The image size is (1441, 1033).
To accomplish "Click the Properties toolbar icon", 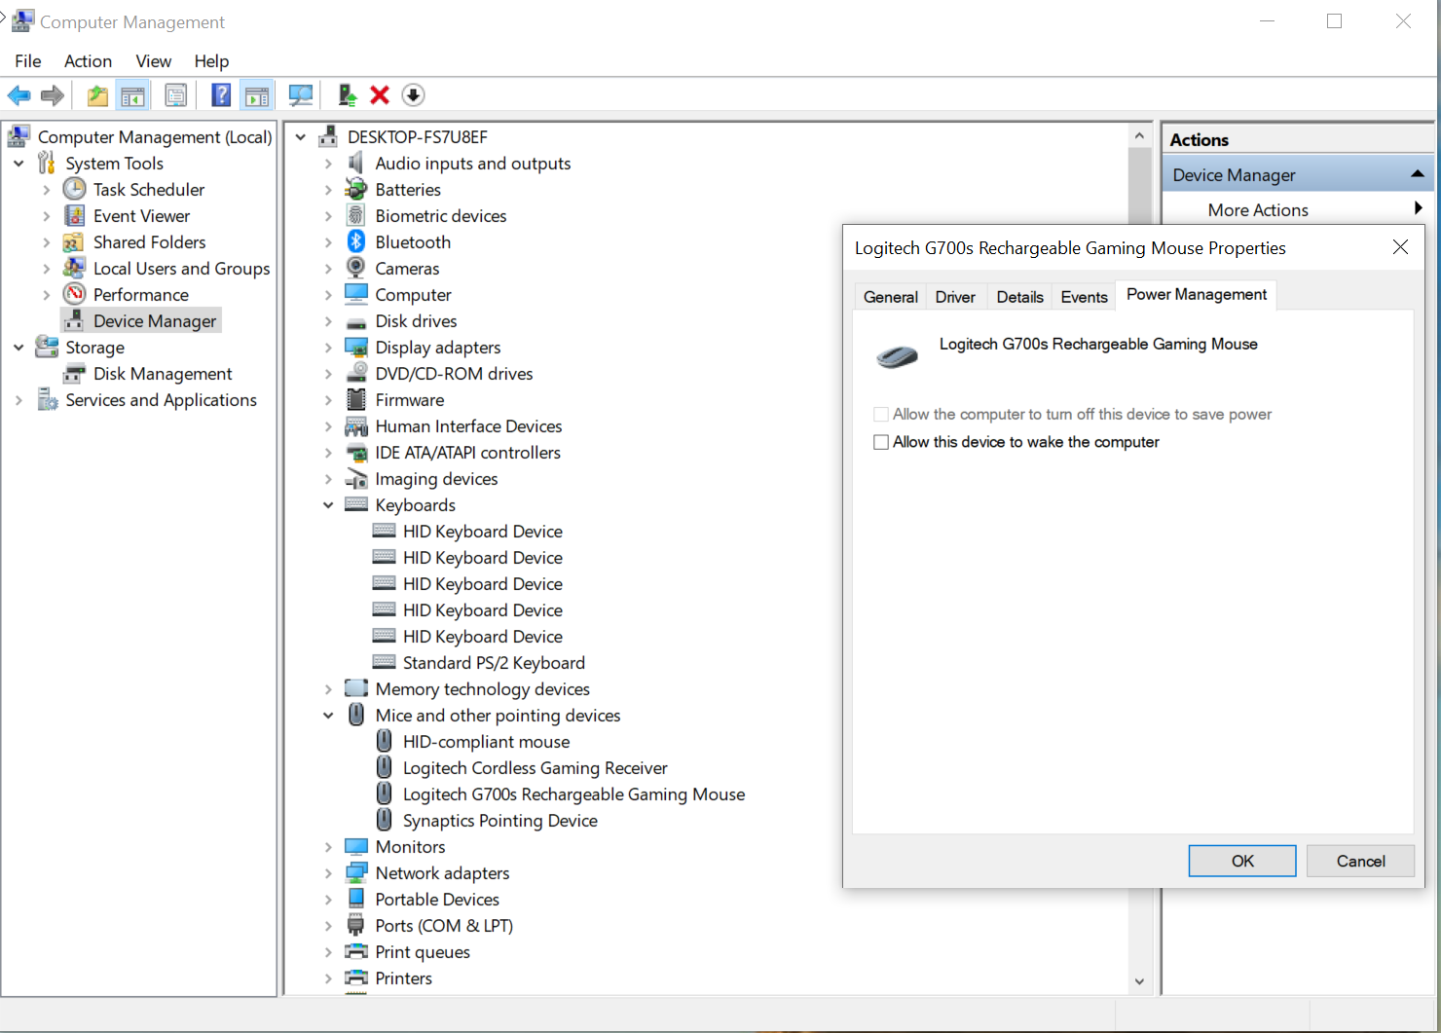I will coord(176,95).
